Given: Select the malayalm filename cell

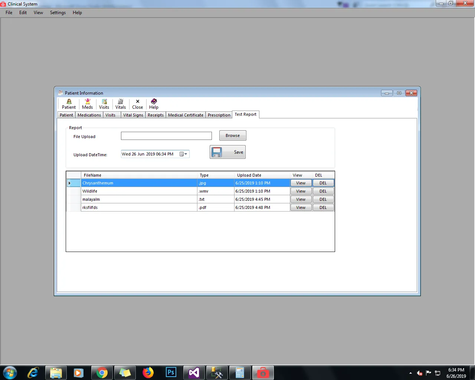Looking at the screenshot, I should [139, 199].
